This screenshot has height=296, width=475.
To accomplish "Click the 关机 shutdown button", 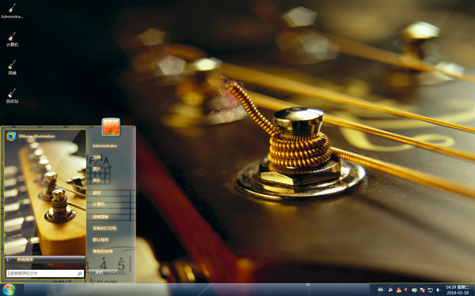I will coord(100,273).
